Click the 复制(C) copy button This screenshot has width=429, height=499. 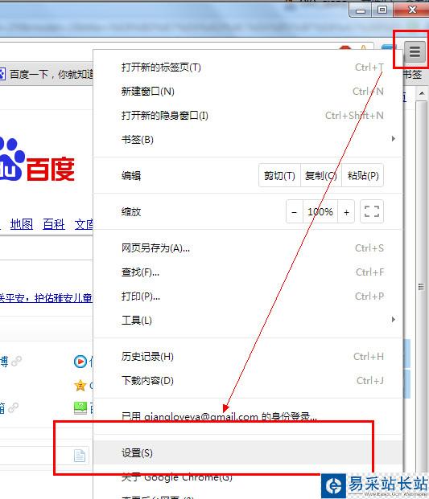coord(321,176)
